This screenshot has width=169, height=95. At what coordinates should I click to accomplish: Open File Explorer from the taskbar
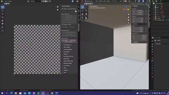(16, 93)
